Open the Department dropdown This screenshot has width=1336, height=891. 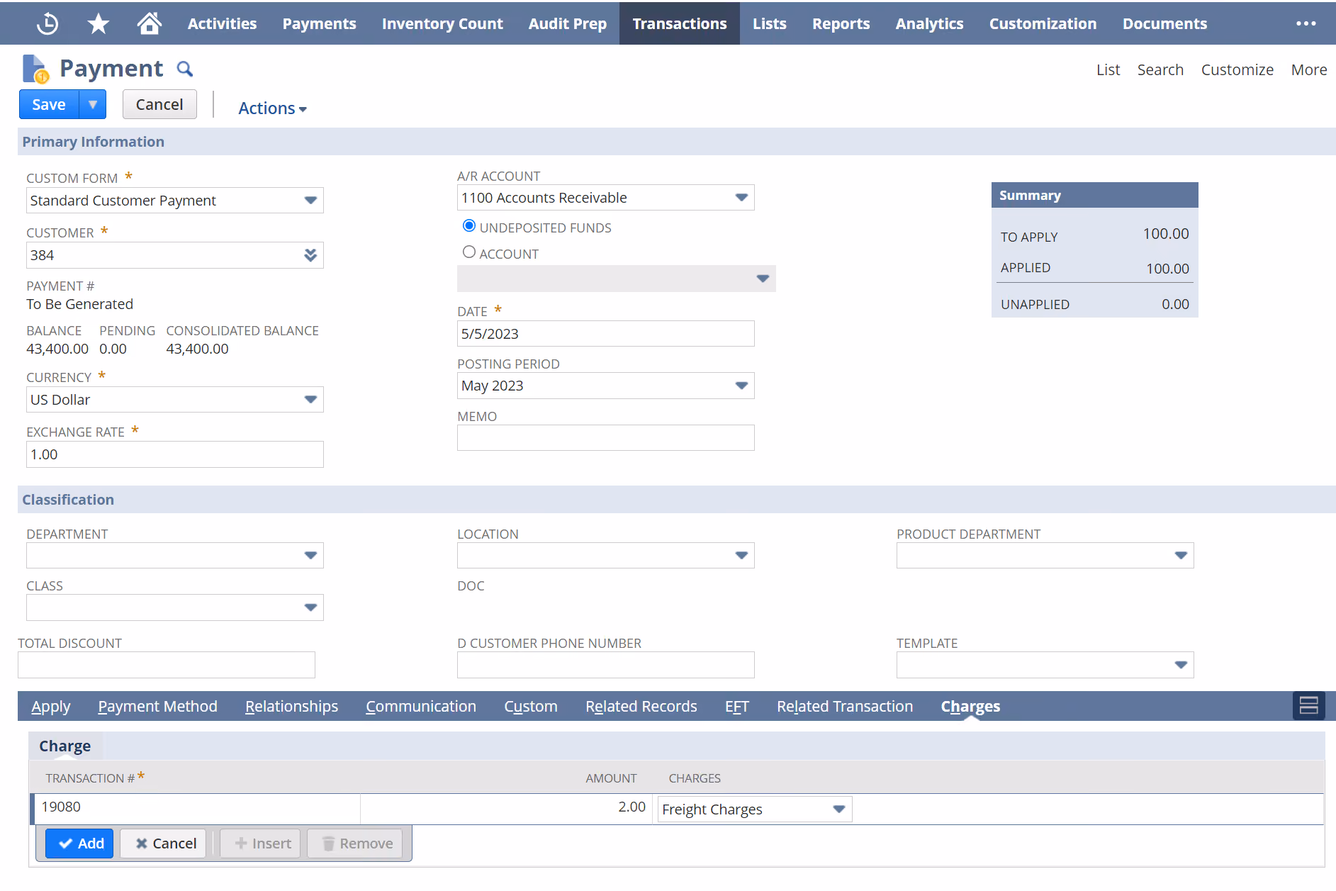point(310,556)
